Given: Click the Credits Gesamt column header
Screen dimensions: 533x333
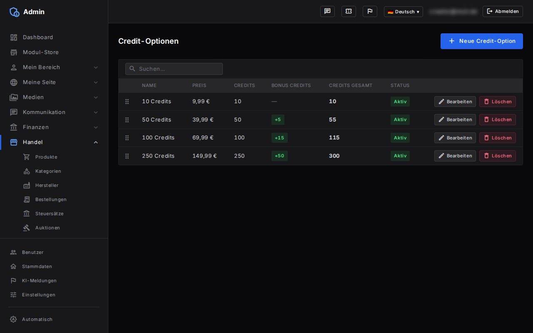Looking at the screenshot, I should point(351,85).
